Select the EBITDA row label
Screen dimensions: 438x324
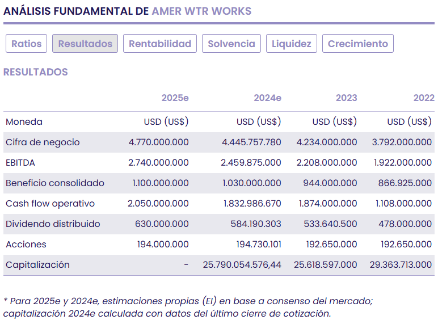(20, 162)
